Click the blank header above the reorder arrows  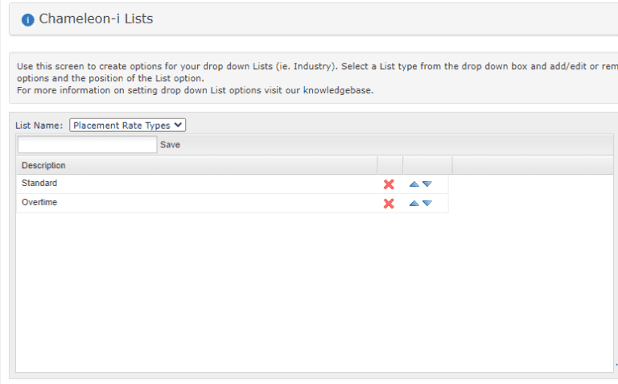(x=427, y=166)
